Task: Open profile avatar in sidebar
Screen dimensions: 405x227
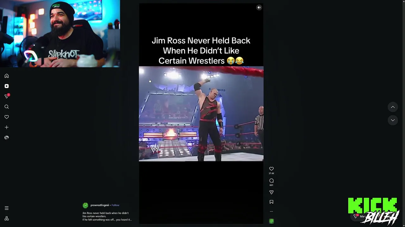Action: (7, 137)
